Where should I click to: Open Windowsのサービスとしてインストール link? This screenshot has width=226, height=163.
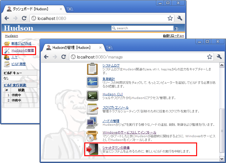(x=129, y=132)
